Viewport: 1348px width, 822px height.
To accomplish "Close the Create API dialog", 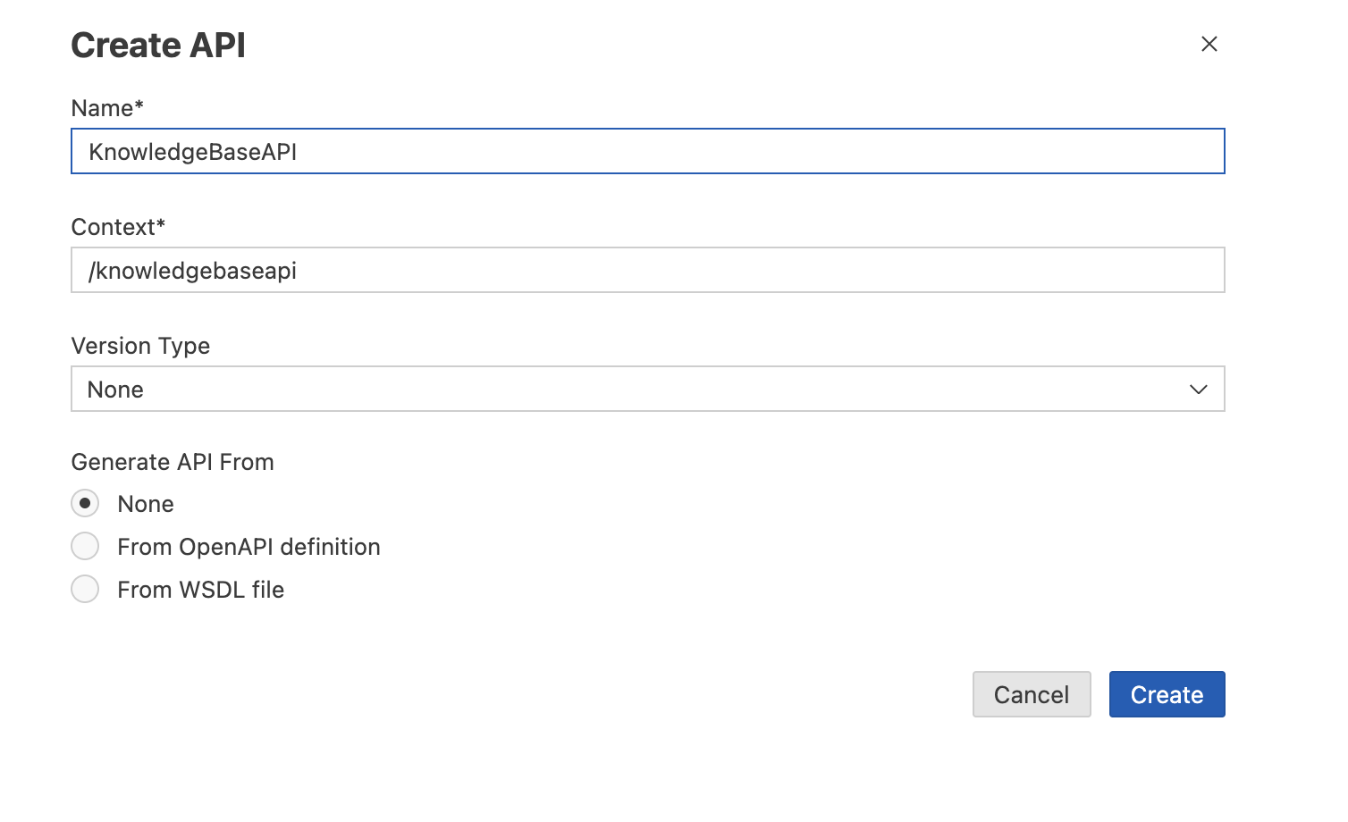I will tap(1209, 44).
